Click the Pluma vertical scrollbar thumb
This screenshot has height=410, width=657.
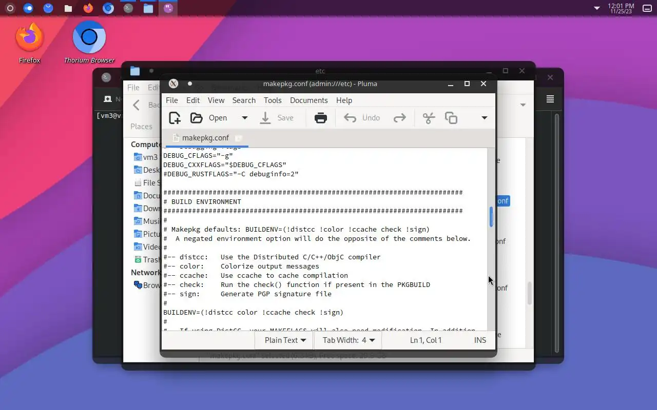tap(491, 217)
